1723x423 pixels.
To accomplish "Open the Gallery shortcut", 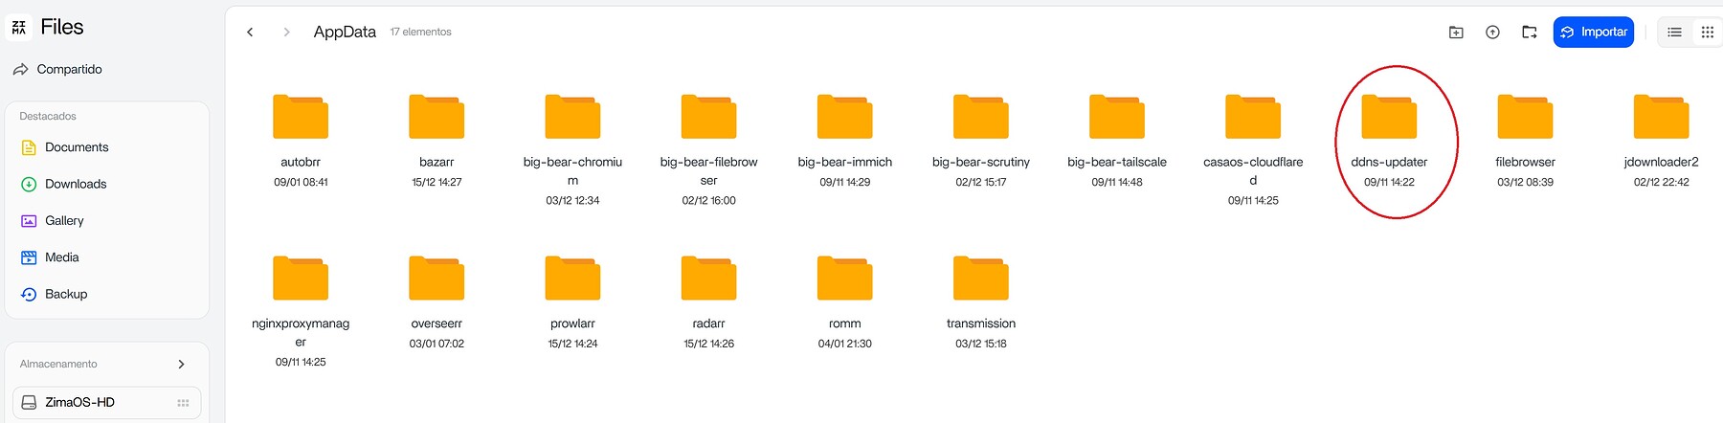I will 53,220.
